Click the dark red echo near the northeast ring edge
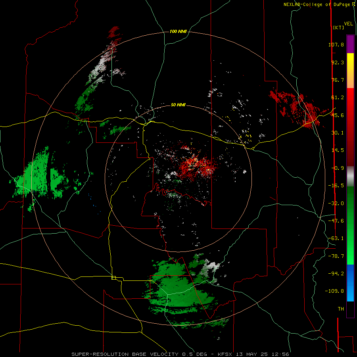Image resolution: width=357 pixels, height=357 pixels. click(298, 109)
